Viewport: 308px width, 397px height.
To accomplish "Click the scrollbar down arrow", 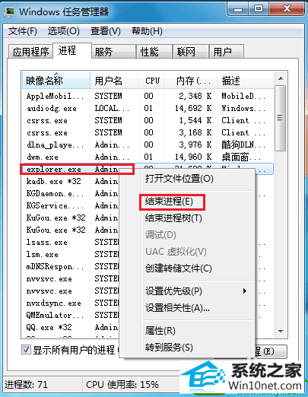I will pyautogui.click(x=281, y=332).
